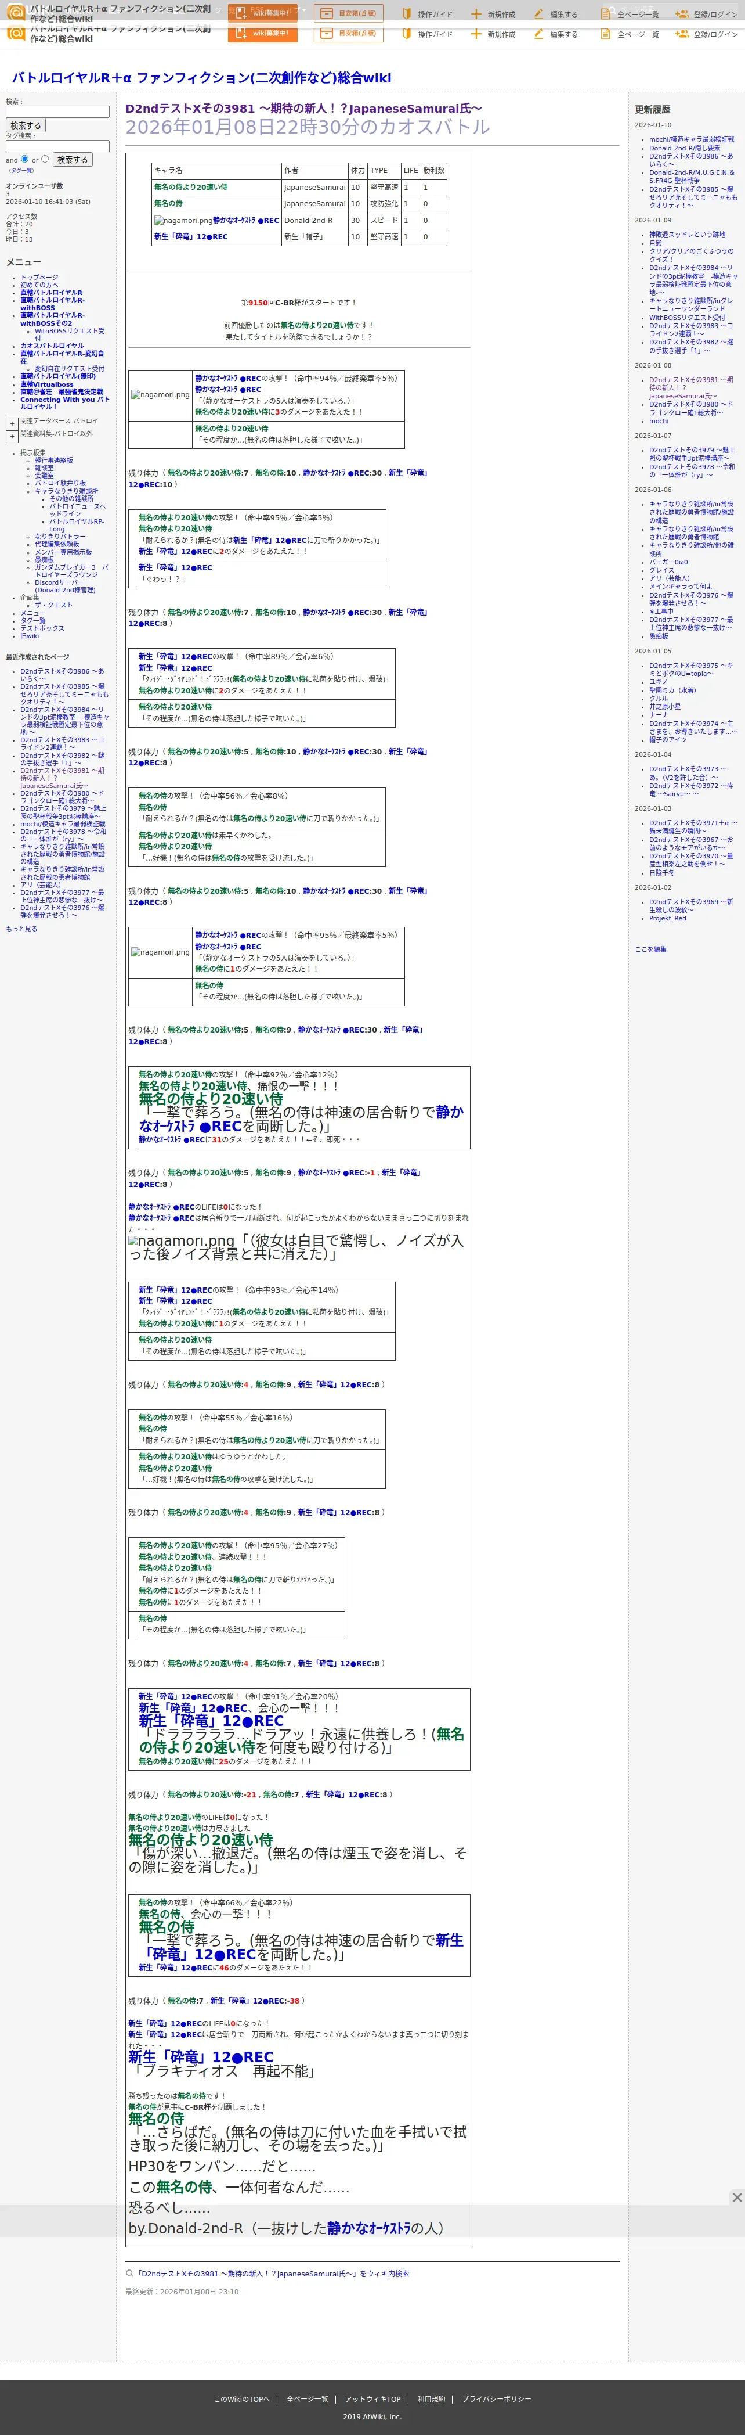Open 神敗退スッドレという跡地 in 更新履歴
This screenshot has width=745, height=2435.
pos(686,235)
